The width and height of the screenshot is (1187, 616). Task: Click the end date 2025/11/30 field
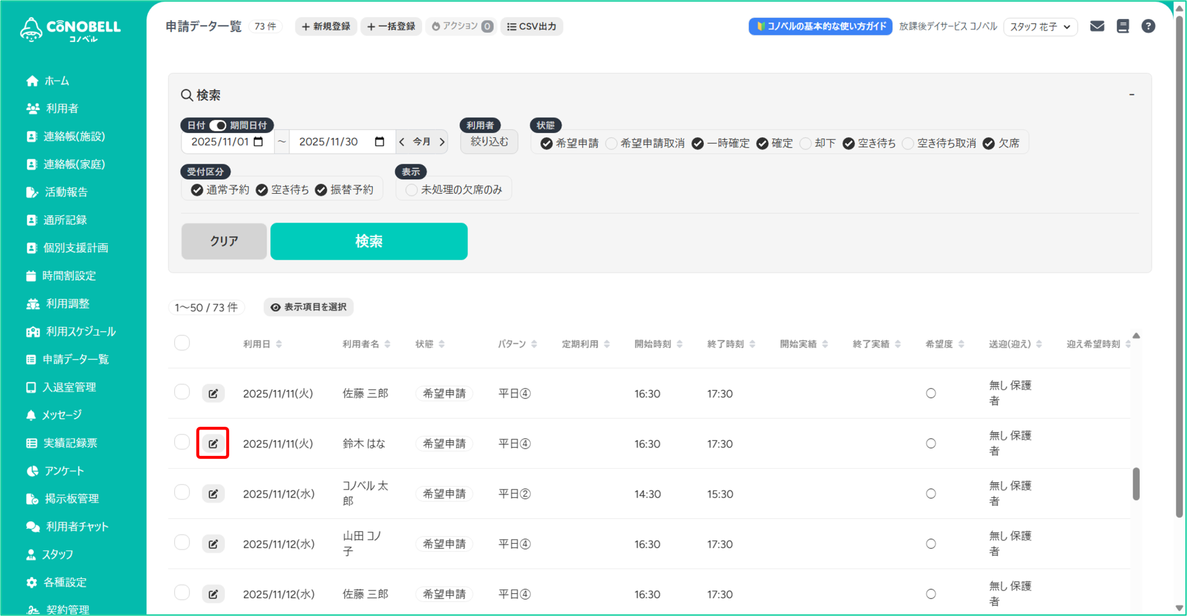(x=328, y=141)
